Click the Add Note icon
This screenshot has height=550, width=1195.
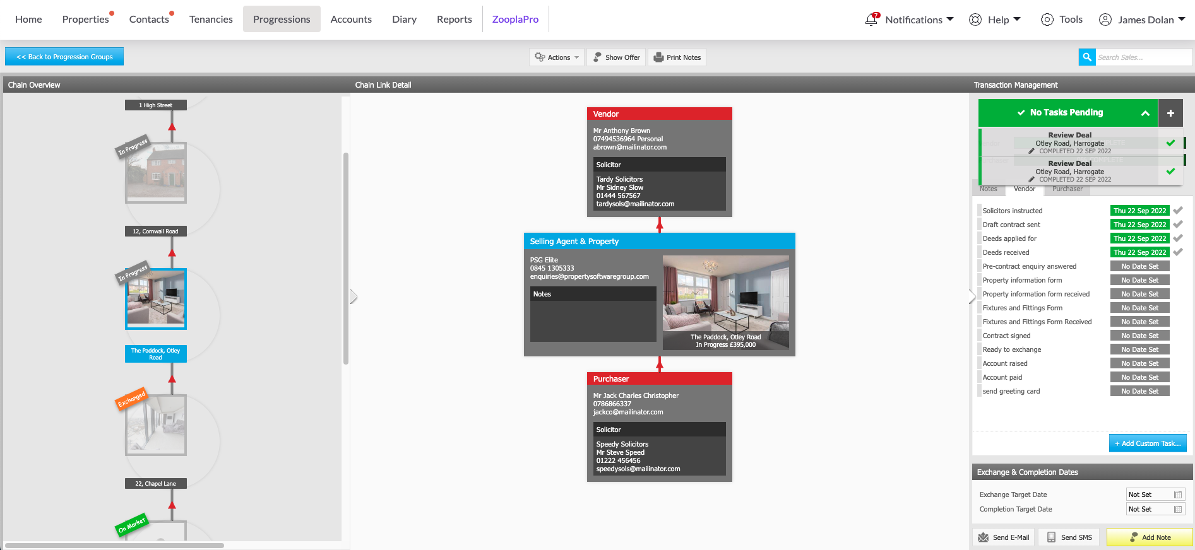click(x=1134, y=537)
